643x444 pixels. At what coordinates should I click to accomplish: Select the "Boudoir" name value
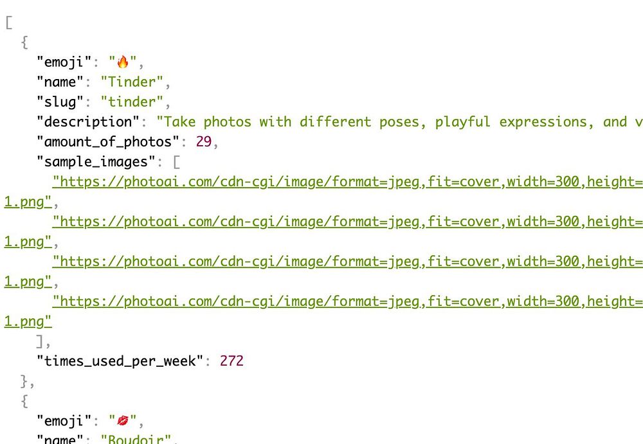coord(136,439)
